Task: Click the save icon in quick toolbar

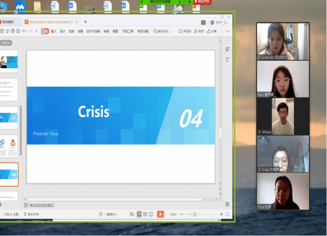Action: [2, 31]
